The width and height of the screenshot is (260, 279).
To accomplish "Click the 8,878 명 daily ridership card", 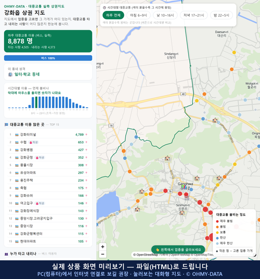I will tap(48, 41).
